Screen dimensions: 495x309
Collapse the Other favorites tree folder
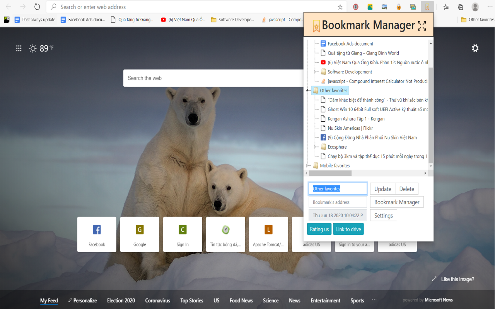[308, 91]
